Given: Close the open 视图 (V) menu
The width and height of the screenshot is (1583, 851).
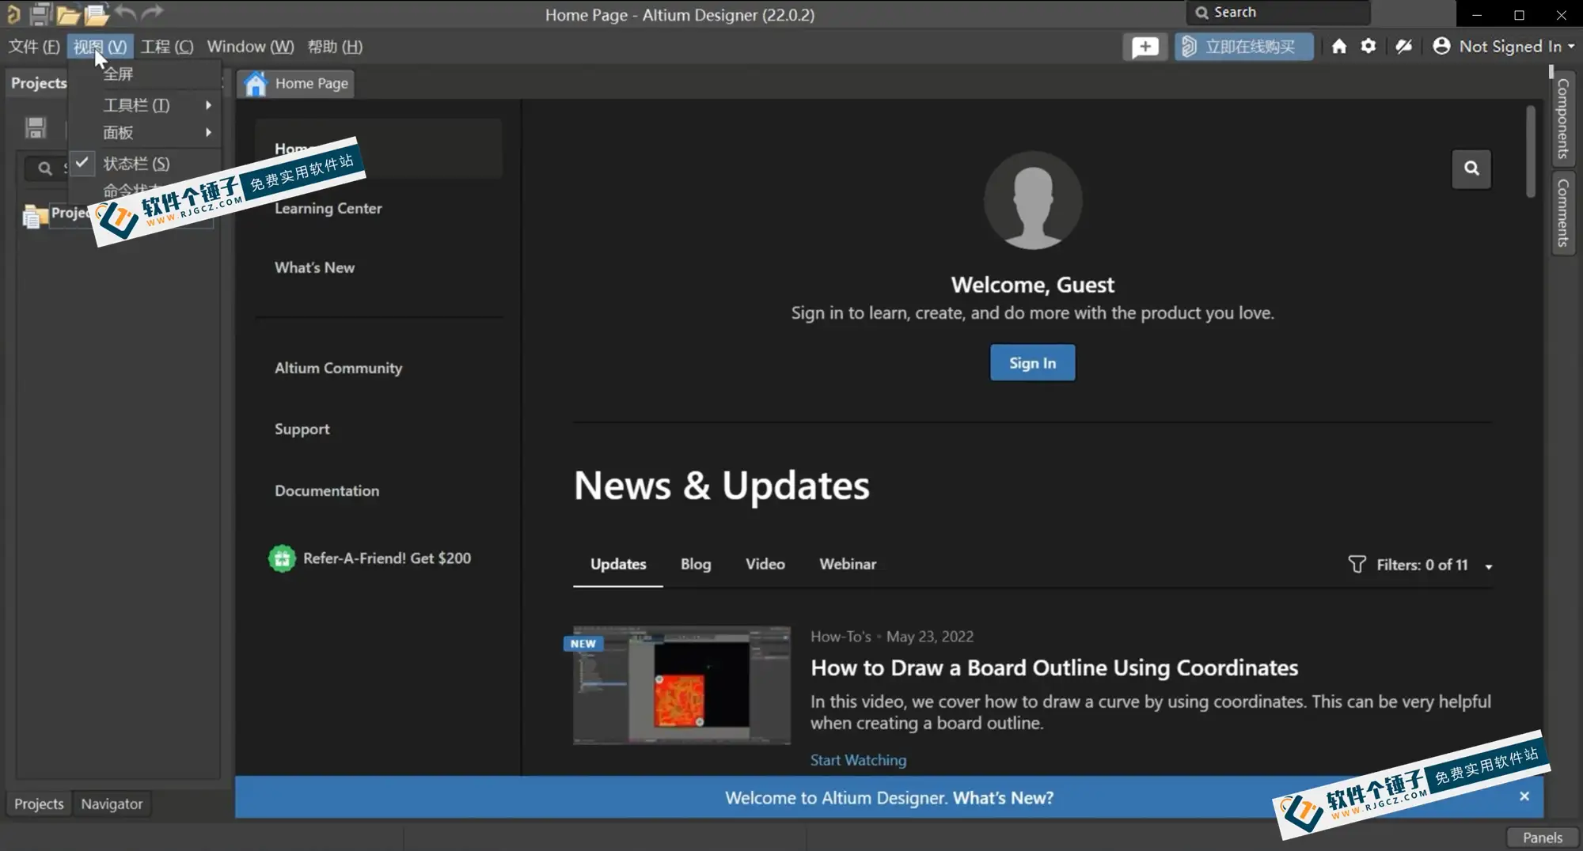Looking at the screenshot, I should point(100,47).
